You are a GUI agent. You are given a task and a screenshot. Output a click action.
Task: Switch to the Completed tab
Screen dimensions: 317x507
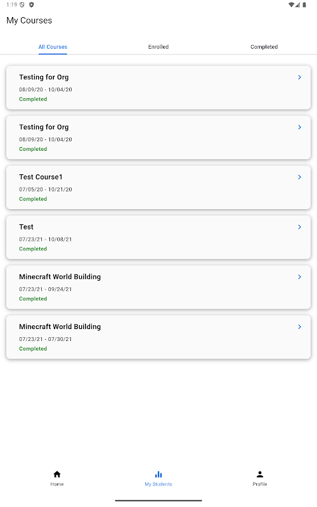click(264, 47)
